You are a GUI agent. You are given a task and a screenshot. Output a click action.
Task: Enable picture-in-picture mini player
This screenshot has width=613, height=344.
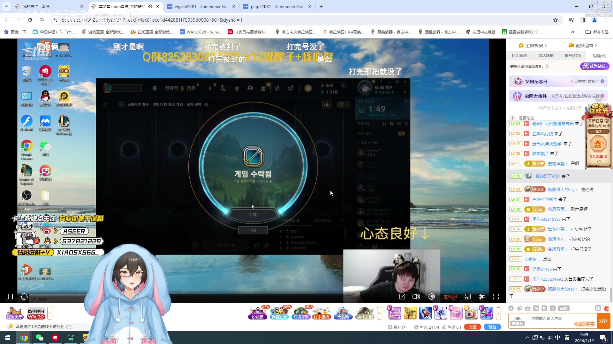[467, 297]
